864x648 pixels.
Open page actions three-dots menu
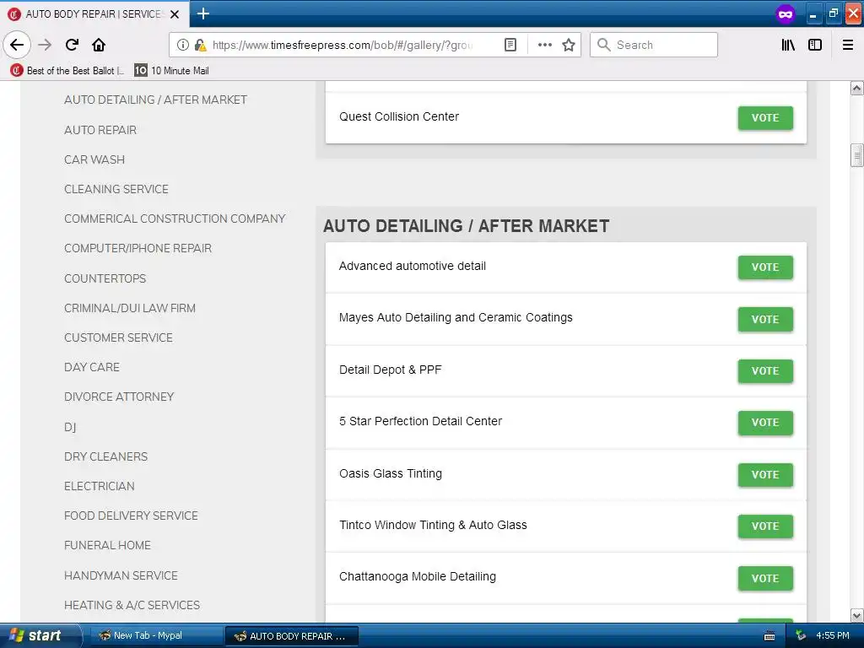tap(544, 45)
